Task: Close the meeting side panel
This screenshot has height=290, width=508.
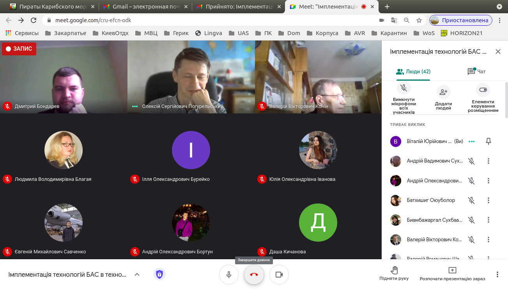Action: coord(498,51)
